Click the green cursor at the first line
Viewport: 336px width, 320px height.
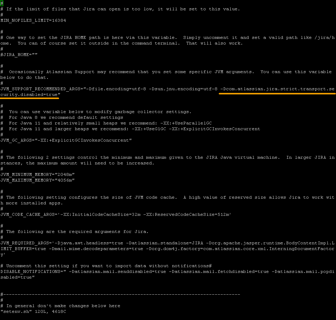2,4
